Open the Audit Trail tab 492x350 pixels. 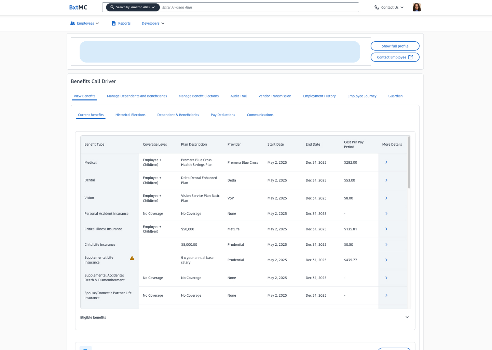(238, 96)
